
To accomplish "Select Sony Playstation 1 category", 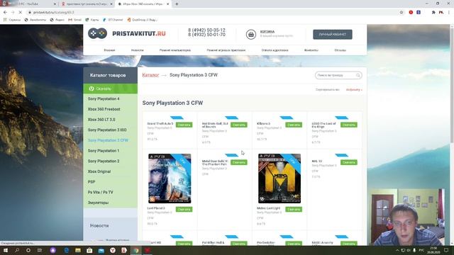I will (104, 151).
